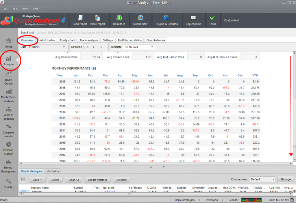The height and width of the screenshot is (203, 296).
Task: Click the memory trash icon in status bar
Action: [x=292, y=200]
